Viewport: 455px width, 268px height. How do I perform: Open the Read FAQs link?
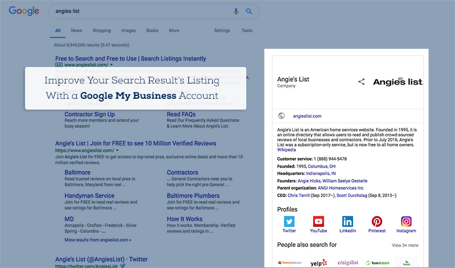coord(181,114)
